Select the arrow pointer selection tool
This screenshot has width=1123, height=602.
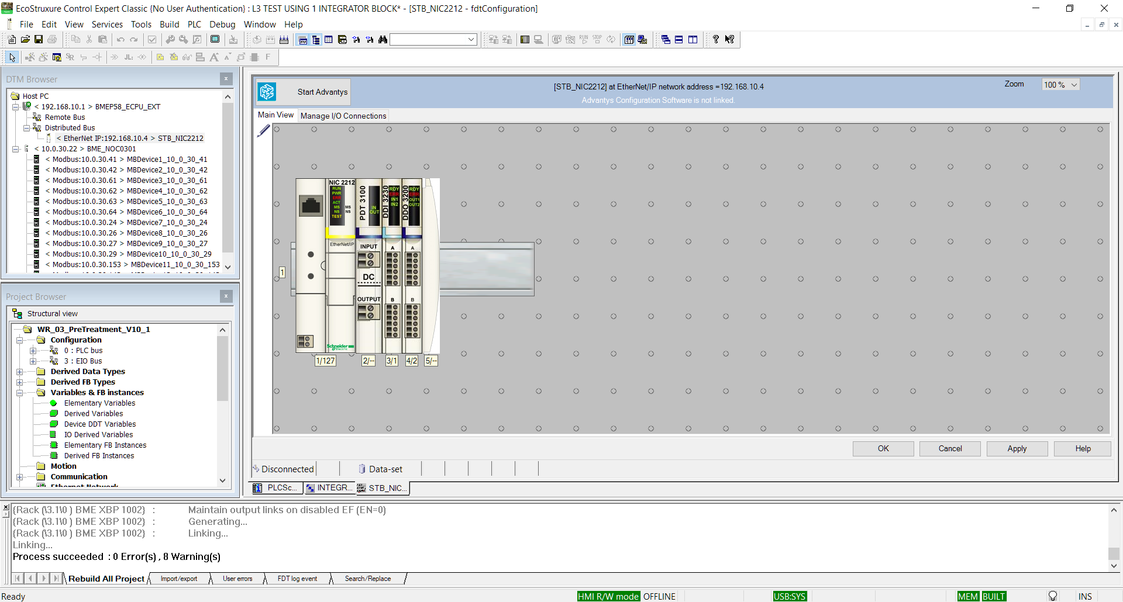[x=12, y=57]
